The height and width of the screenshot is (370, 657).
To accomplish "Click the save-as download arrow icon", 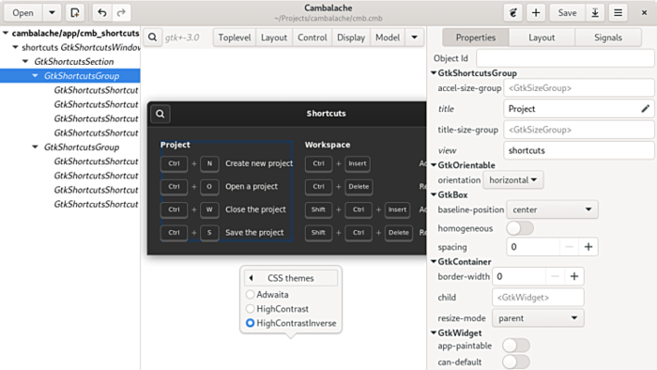I will pos(595,12).
